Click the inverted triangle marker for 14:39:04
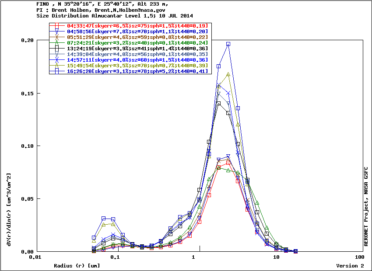This screenshot has height=271, width=372. click(56, 54)
